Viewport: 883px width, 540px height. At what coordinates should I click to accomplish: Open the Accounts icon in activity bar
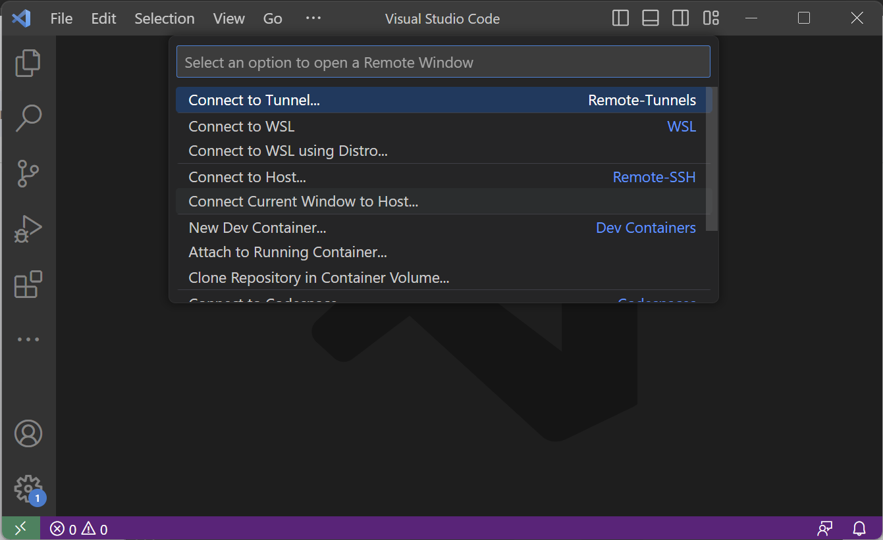coord(28,433)
